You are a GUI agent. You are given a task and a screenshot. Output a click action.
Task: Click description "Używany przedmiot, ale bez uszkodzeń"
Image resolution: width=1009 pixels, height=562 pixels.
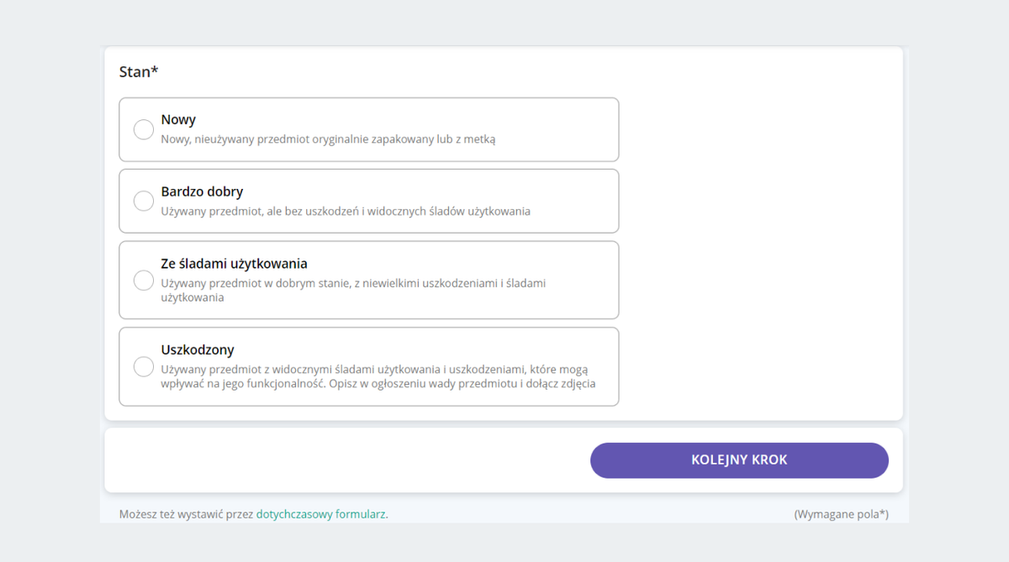(346, 211)
